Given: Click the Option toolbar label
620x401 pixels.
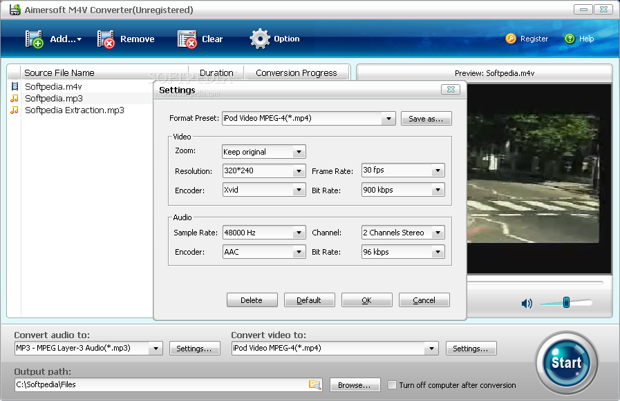Looking at the screenshot, I should tap(287, 39).
